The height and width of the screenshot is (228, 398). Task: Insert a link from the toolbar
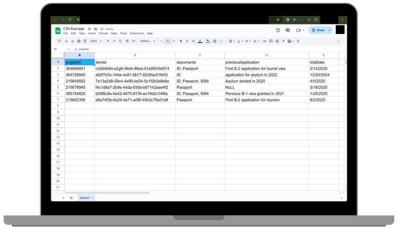(x=265, y=41)
